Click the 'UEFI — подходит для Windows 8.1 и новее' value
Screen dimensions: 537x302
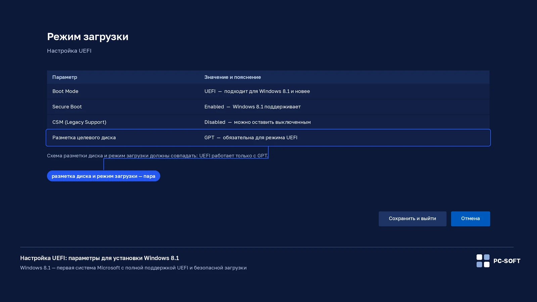pyautogui.click(x=257, y=91)
